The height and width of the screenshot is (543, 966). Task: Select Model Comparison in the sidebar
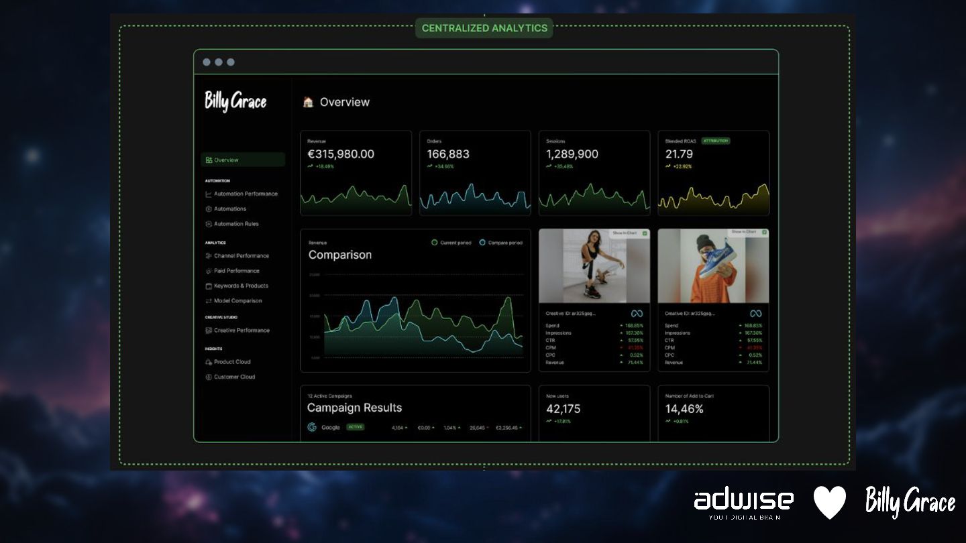pyautogui.click(x=238, y=301)
